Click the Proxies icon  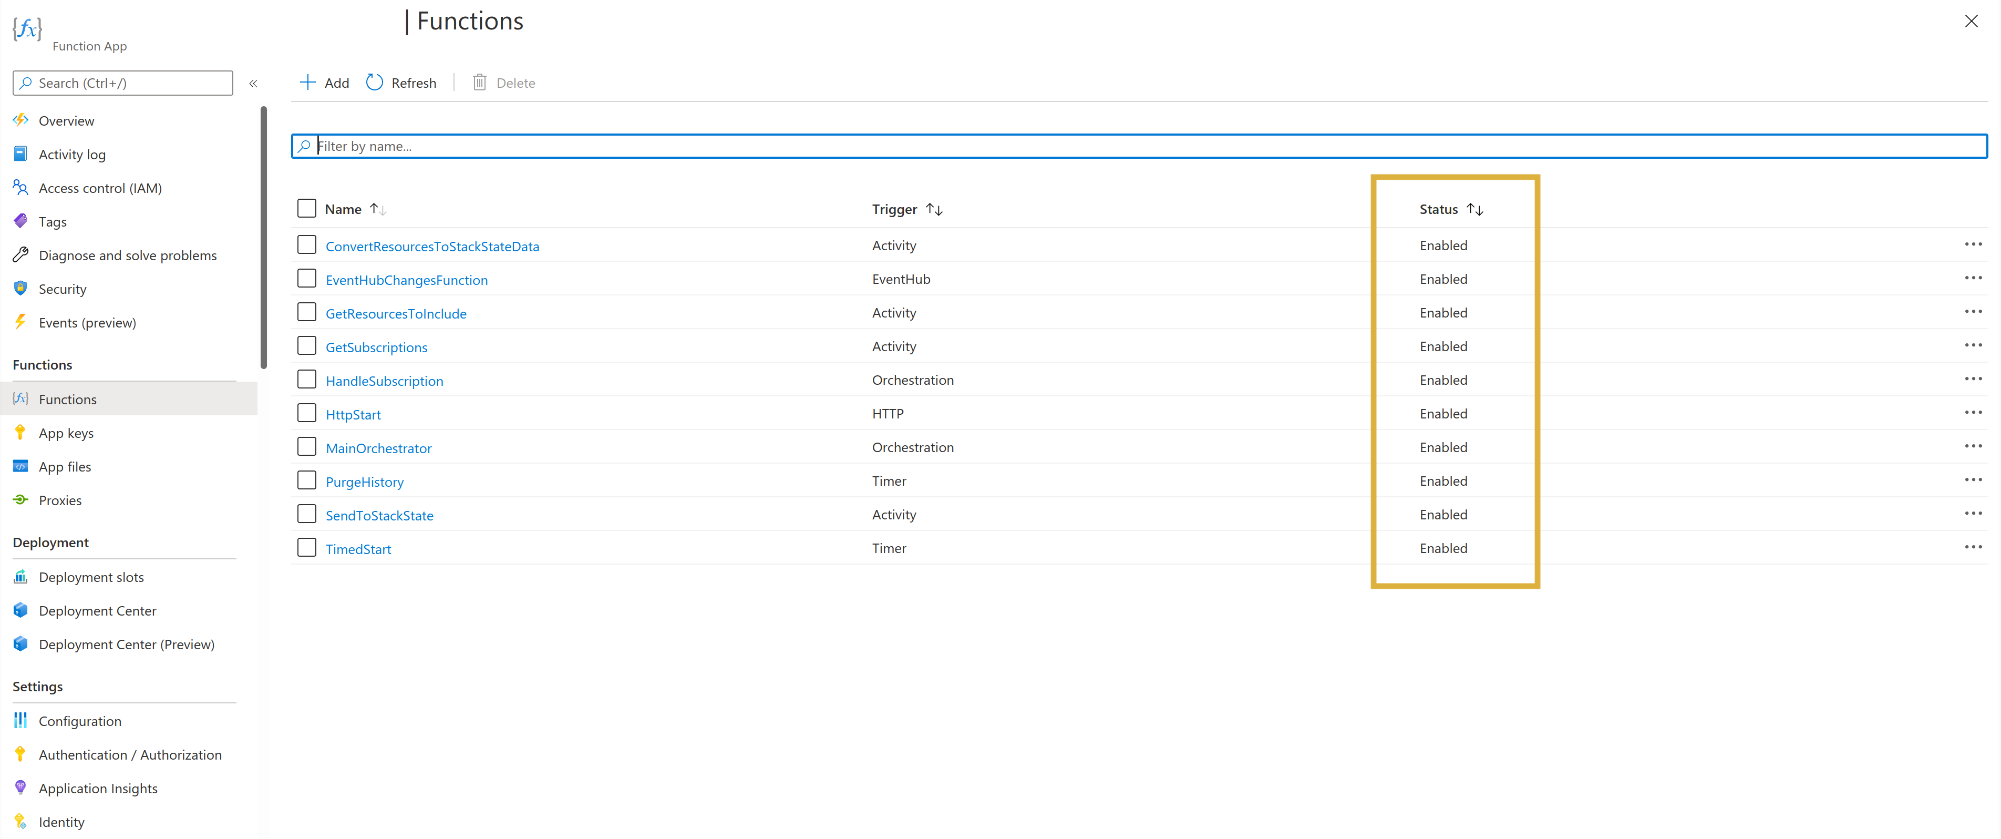pos(21,499)
